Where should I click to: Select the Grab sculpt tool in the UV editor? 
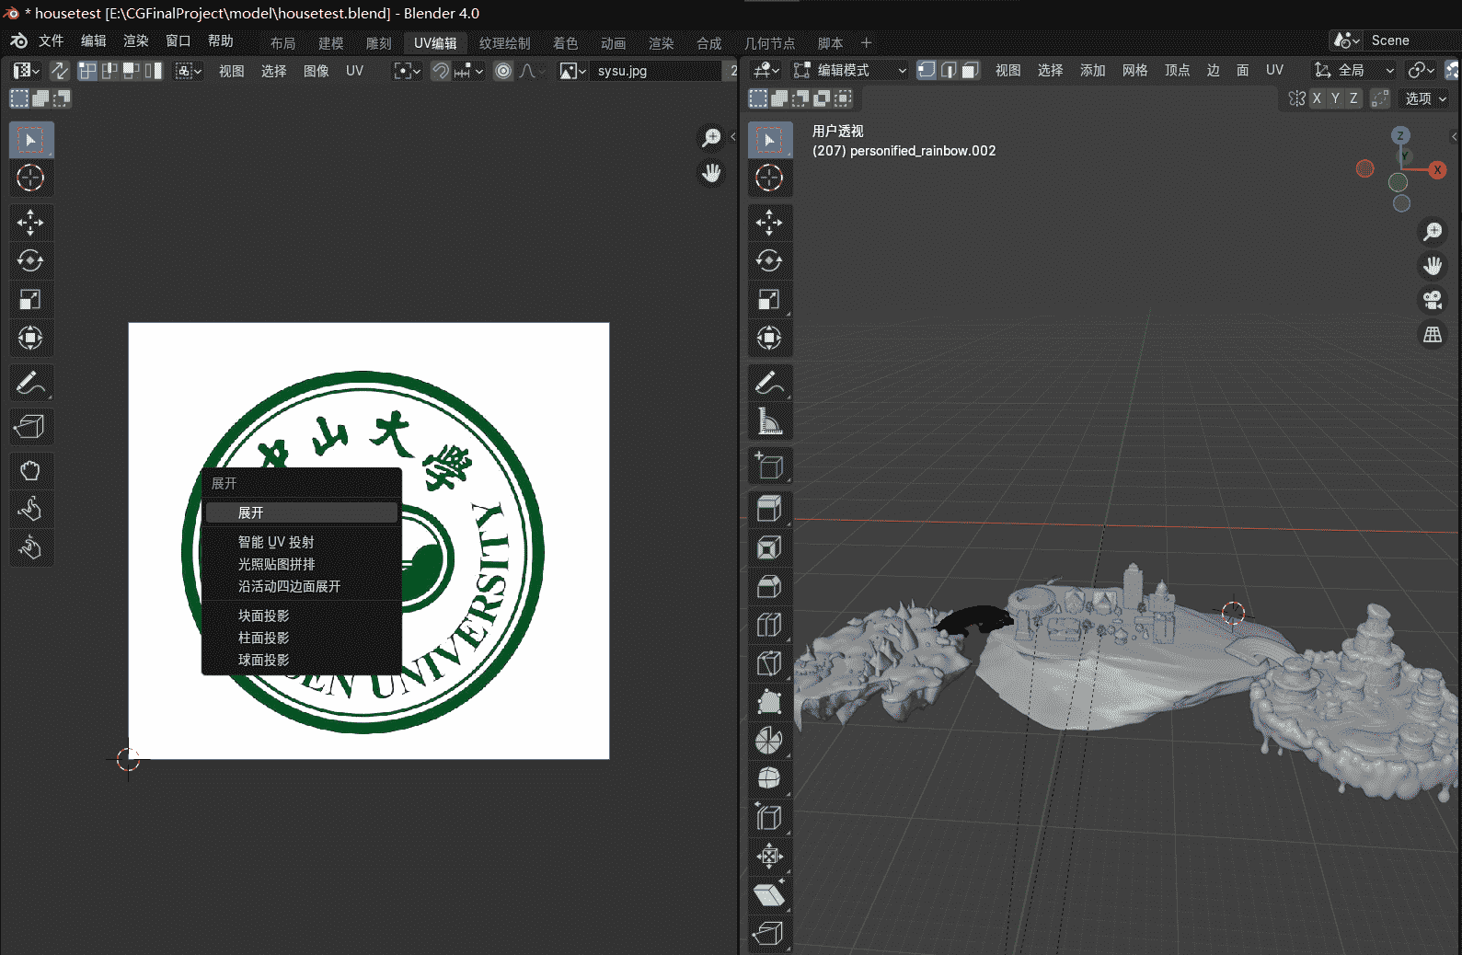point(31,471)
